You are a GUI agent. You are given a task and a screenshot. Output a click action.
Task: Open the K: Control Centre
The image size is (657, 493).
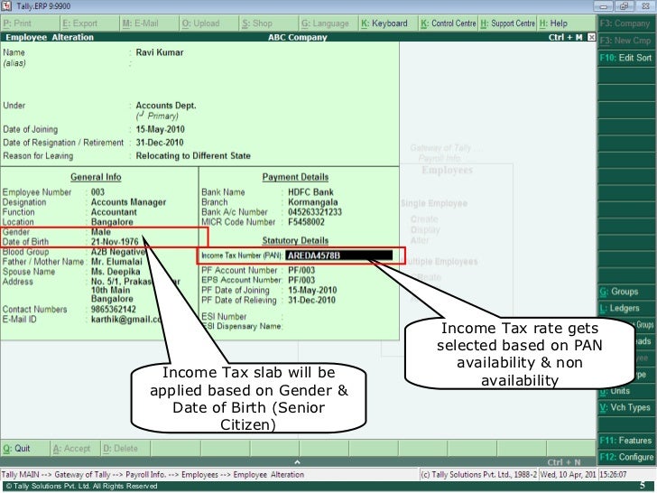pyautogui.click(x=449, y=23)
